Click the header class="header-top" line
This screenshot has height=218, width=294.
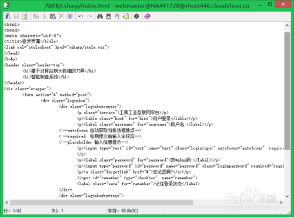[x=34, y=65]
